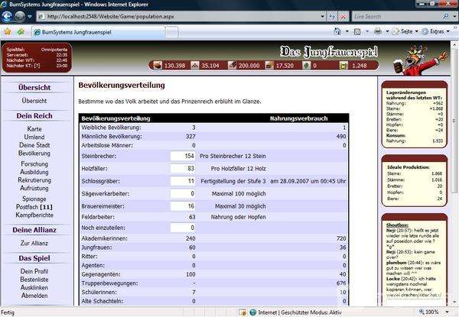Click the Live Search magnifier icon
The height and width of the screenshot is (317, 459).
pos(445,16)
